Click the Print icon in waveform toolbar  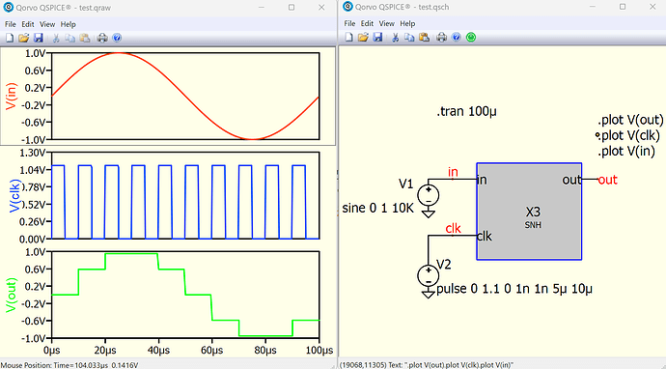pyautogui.click(x=102, y=38)
